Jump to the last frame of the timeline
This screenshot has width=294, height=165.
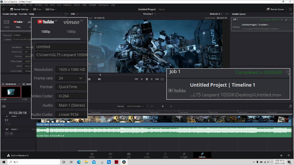(157, 79)
